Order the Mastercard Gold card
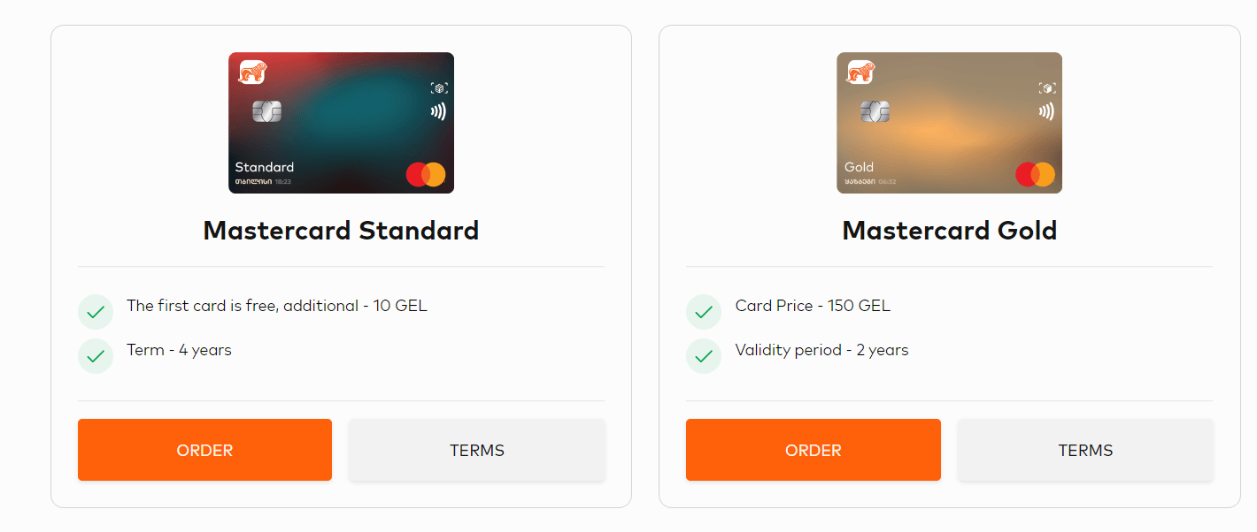The height and width of the screenshot is (532, 1257). point(814,450)
